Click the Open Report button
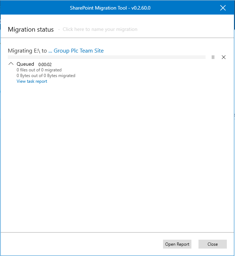Image resolution: width=235 pixels, height=256 pixels. [177, 244]
